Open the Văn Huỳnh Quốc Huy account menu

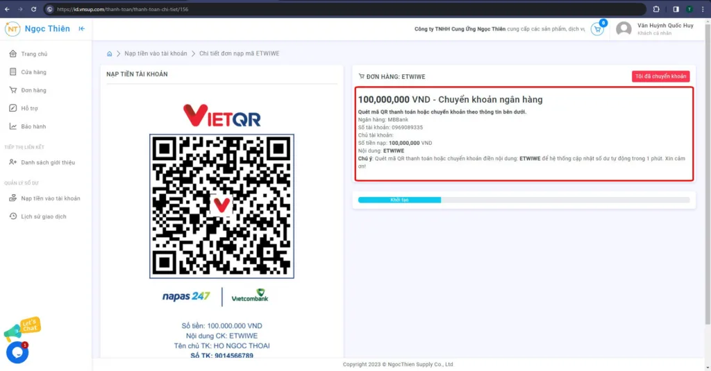pos(665,26)
